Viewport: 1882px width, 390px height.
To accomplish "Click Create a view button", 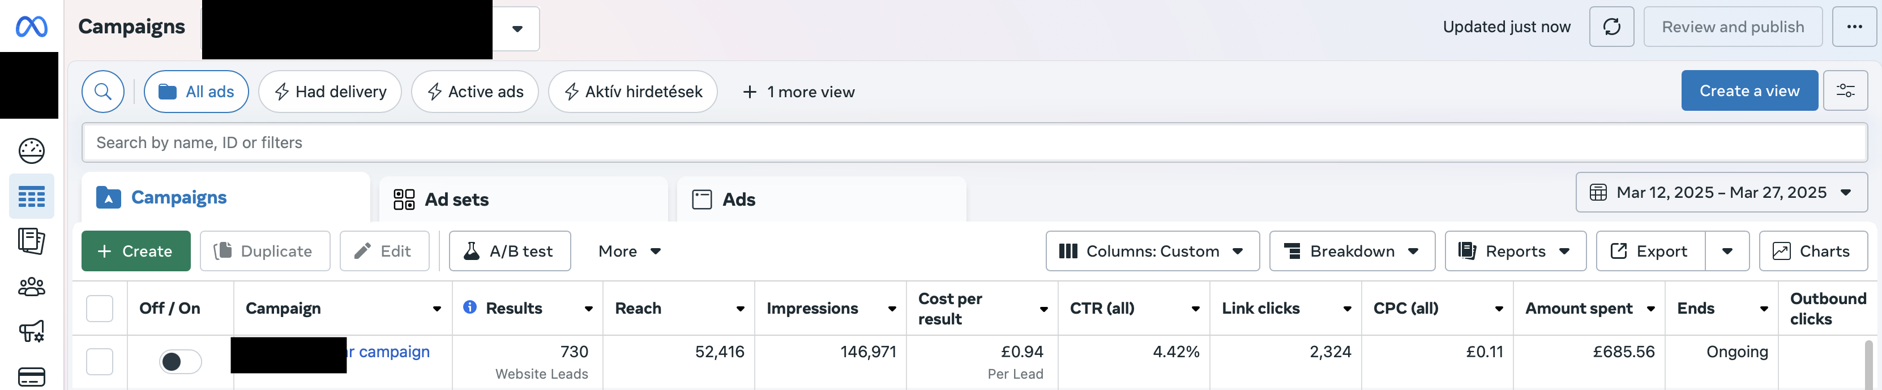I will pos(1749,91).
